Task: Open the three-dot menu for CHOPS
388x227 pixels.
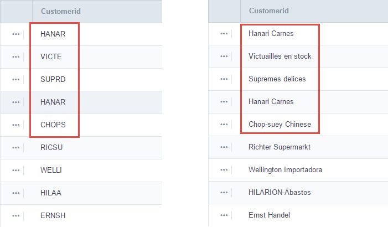Action: pos(15,125)
